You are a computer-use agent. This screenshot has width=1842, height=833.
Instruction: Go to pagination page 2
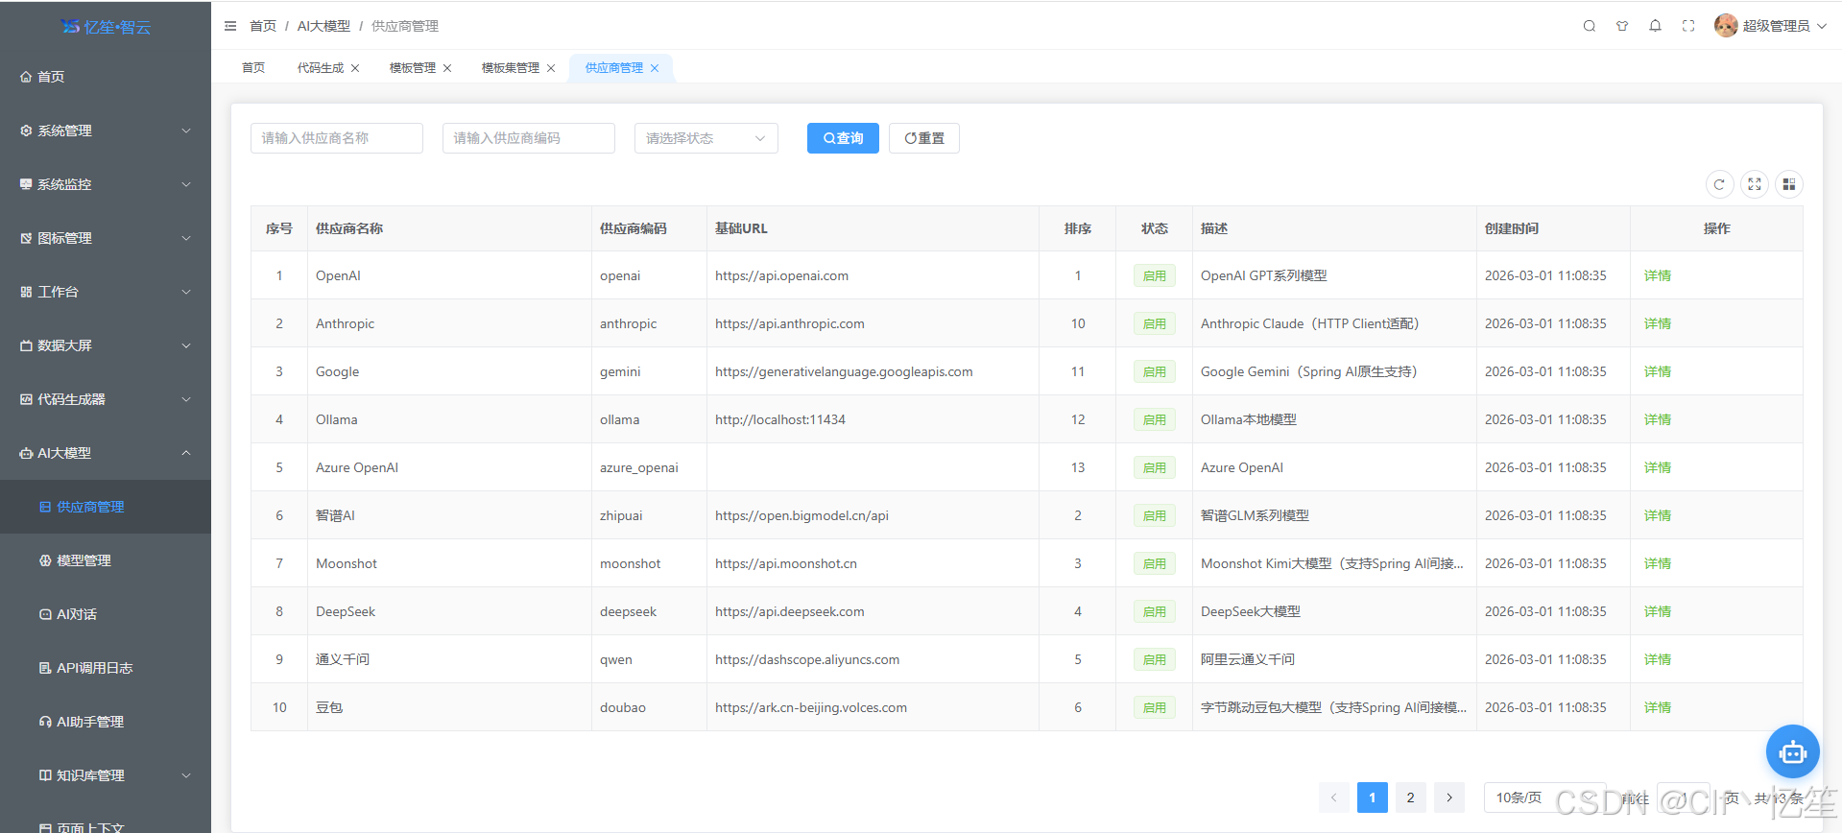1411,797
